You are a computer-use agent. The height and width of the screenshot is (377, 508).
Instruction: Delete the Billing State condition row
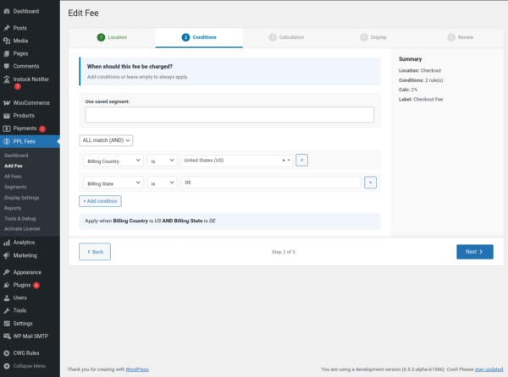pos(369,182)
